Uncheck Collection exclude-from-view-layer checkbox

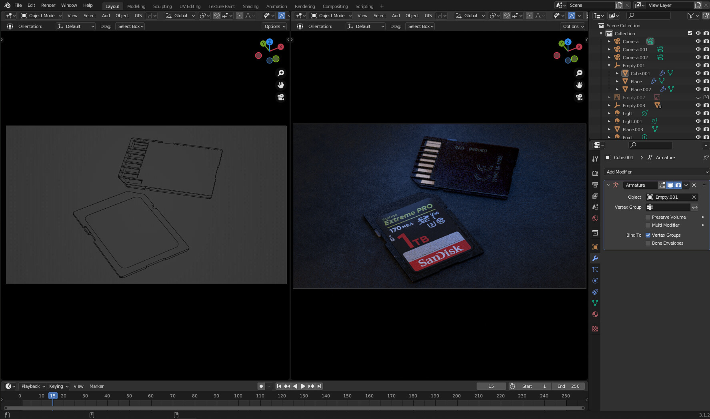[690, 33]
